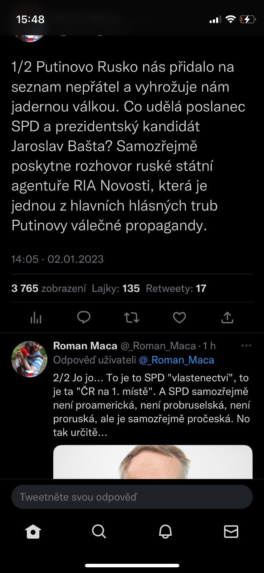Tap the retweet arrows icon
264x573 pixels.
click(131, 317)
